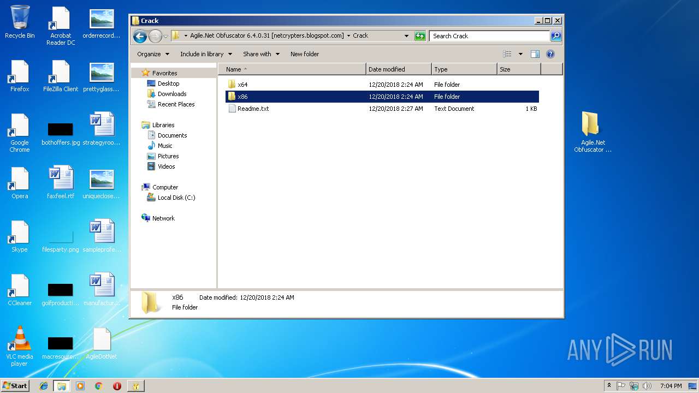699x393 pixels.
Task: Show hidden system tray icons
Action: click(609, 386)
